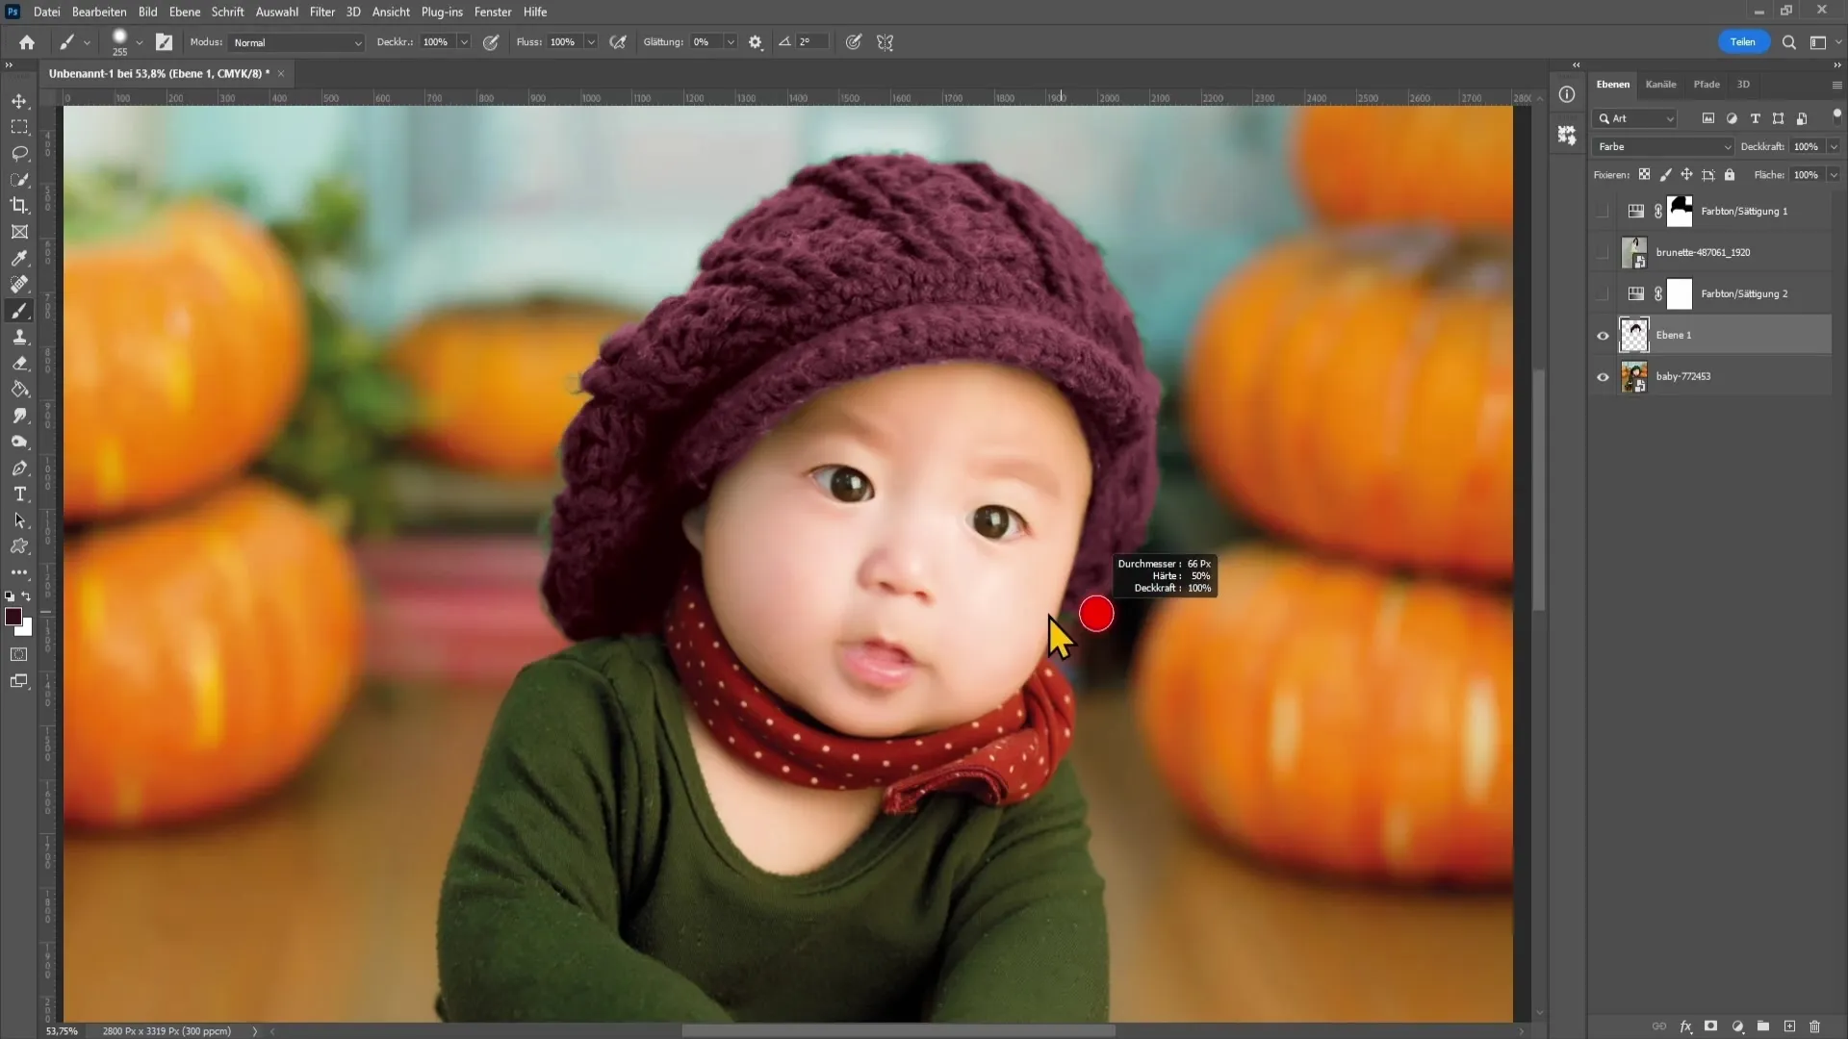Screen dimensions: 1848x1039
Task: Open the layer blend mode Farbe dropdown
Action: (x=1662, y=147)
